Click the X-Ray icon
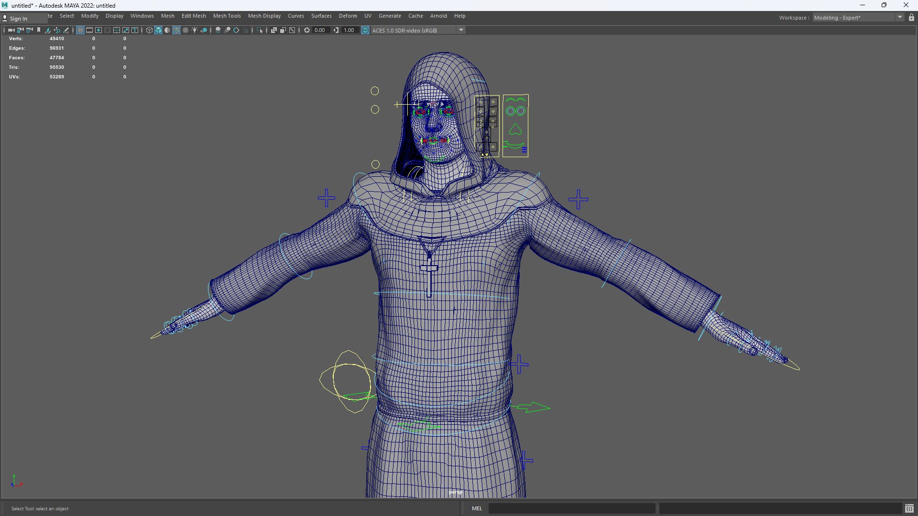 tap(273, 30)
